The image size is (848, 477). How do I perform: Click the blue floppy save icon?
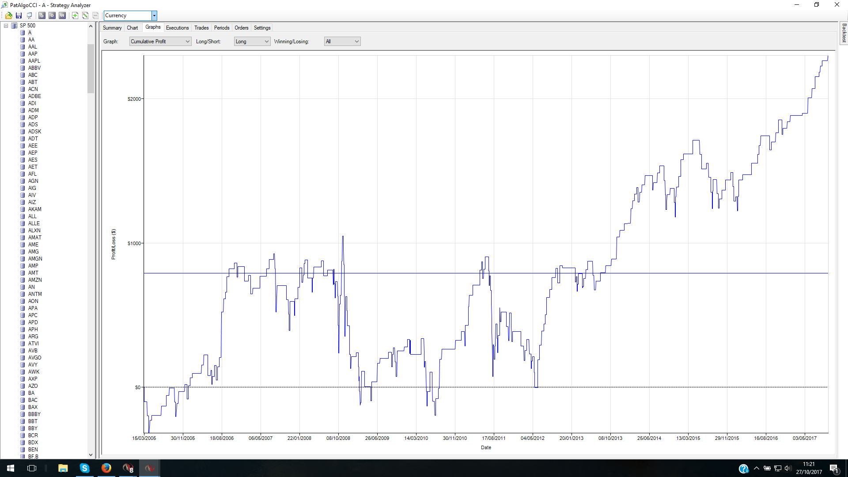pyautogui.click(x=19, y=15)
